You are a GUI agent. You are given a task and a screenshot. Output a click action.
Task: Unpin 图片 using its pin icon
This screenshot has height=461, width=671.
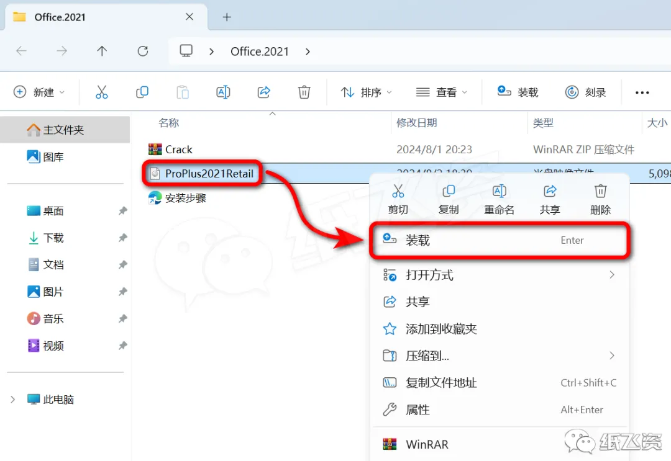coord(123,292)
